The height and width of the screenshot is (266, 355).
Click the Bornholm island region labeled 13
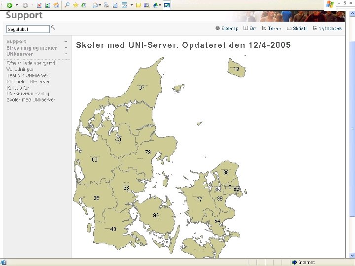pyautogui.click(x=236, y=68)
